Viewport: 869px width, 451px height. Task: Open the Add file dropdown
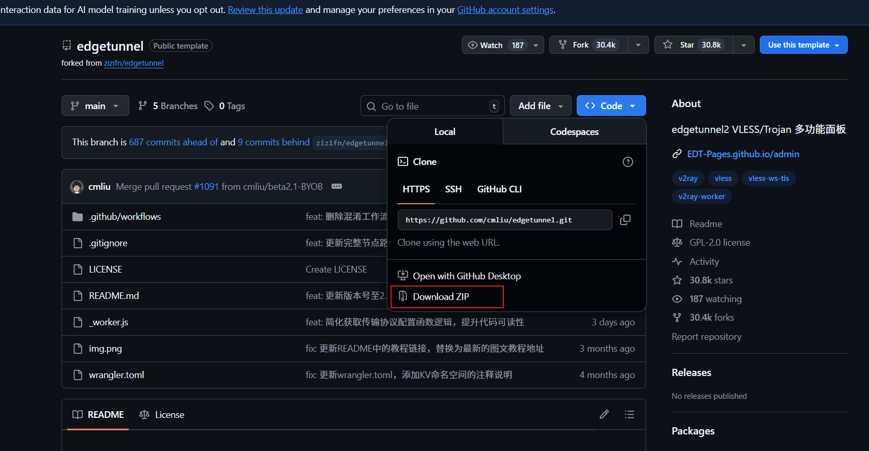541,106
